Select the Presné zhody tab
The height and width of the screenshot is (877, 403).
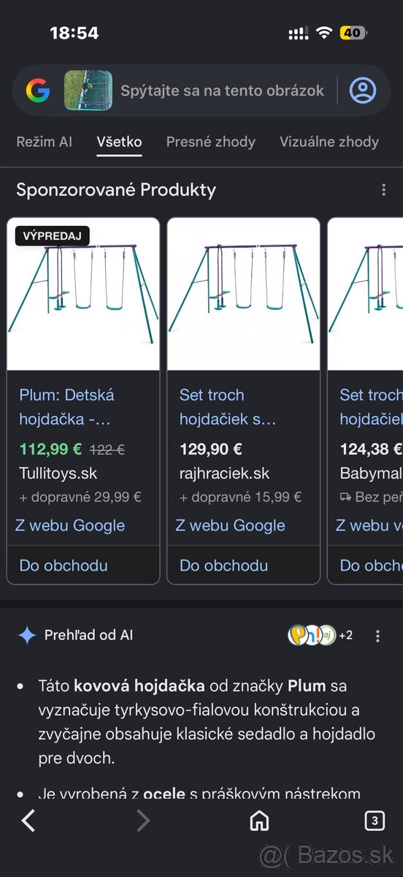tap(211, 142)
